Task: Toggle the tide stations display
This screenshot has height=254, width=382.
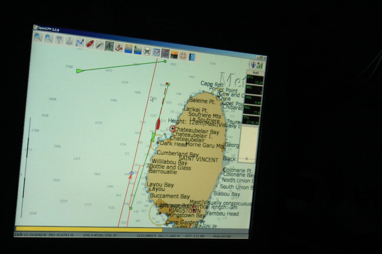Action: 138,50
